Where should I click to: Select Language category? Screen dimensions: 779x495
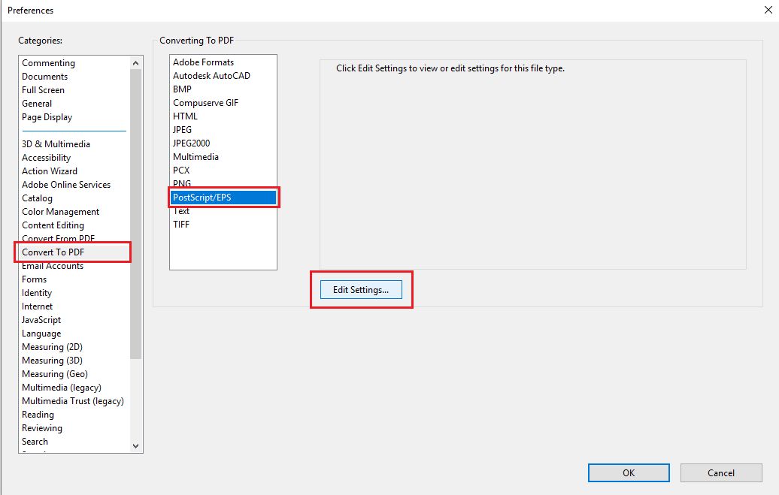[42, 334]
